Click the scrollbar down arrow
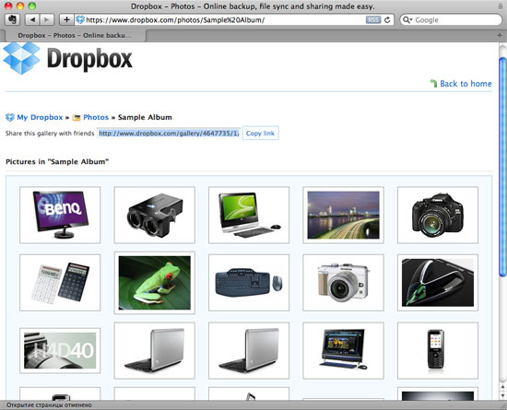507x410 pixels. (x=502, y=395)
